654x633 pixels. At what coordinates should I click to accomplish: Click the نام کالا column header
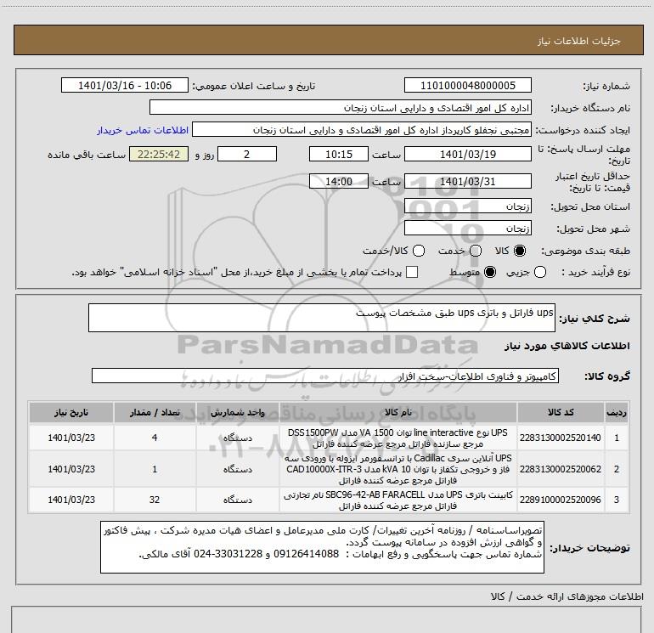397,413
